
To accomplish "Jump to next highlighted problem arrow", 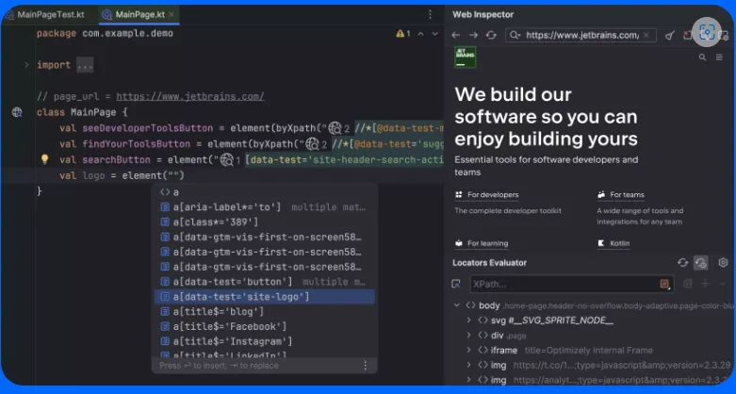I will tap(435, 34).
